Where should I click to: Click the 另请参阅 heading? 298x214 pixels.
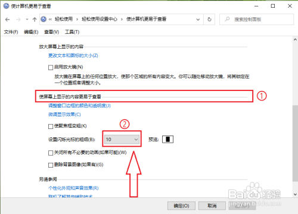tap(48, 180)
